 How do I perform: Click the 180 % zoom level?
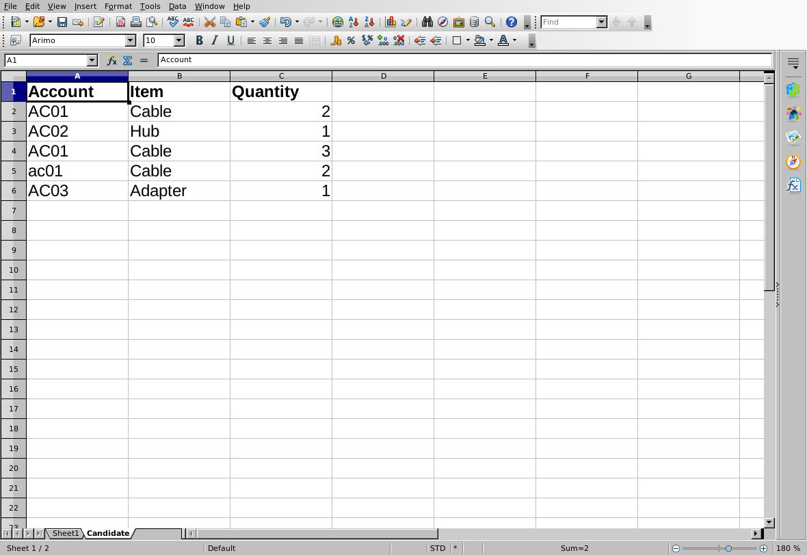(788, 548)
